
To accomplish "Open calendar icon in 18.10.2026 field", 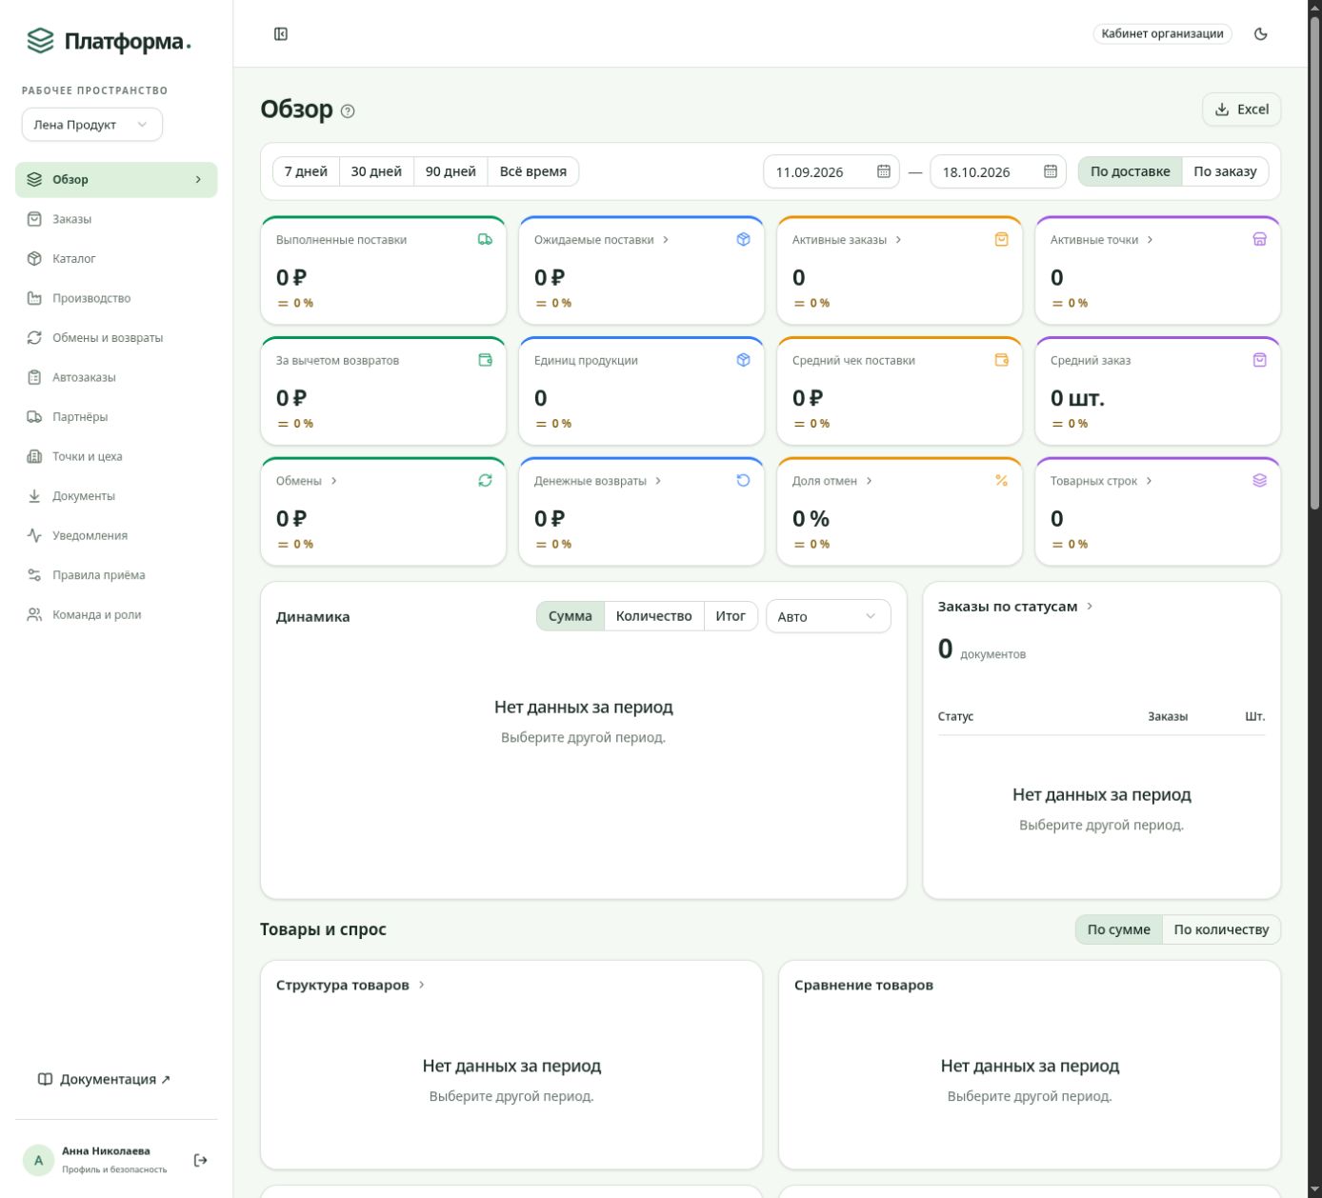I will [1051, 171].
